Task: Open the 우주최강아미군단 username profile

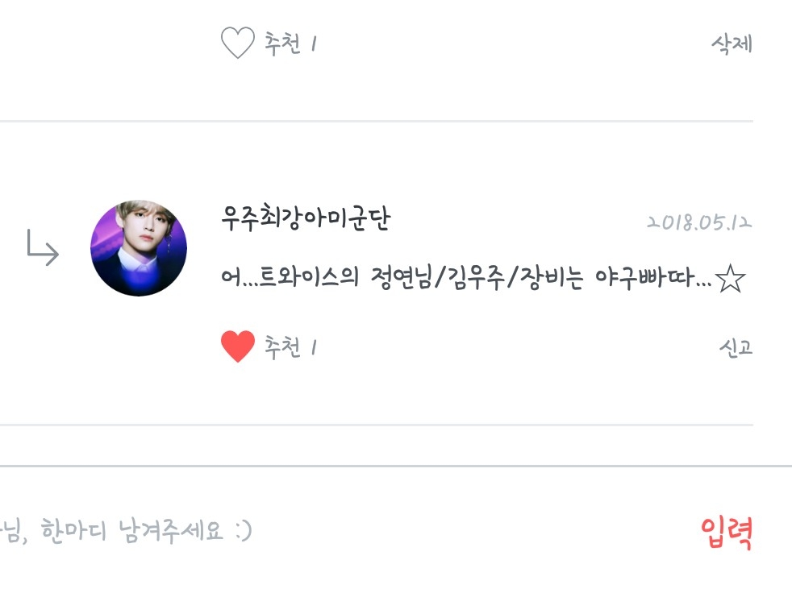Action: (306, 218)
